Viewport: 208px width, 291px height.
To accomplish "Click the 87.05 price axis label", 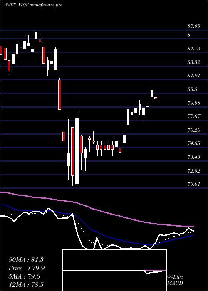I will tap(194, 26).
